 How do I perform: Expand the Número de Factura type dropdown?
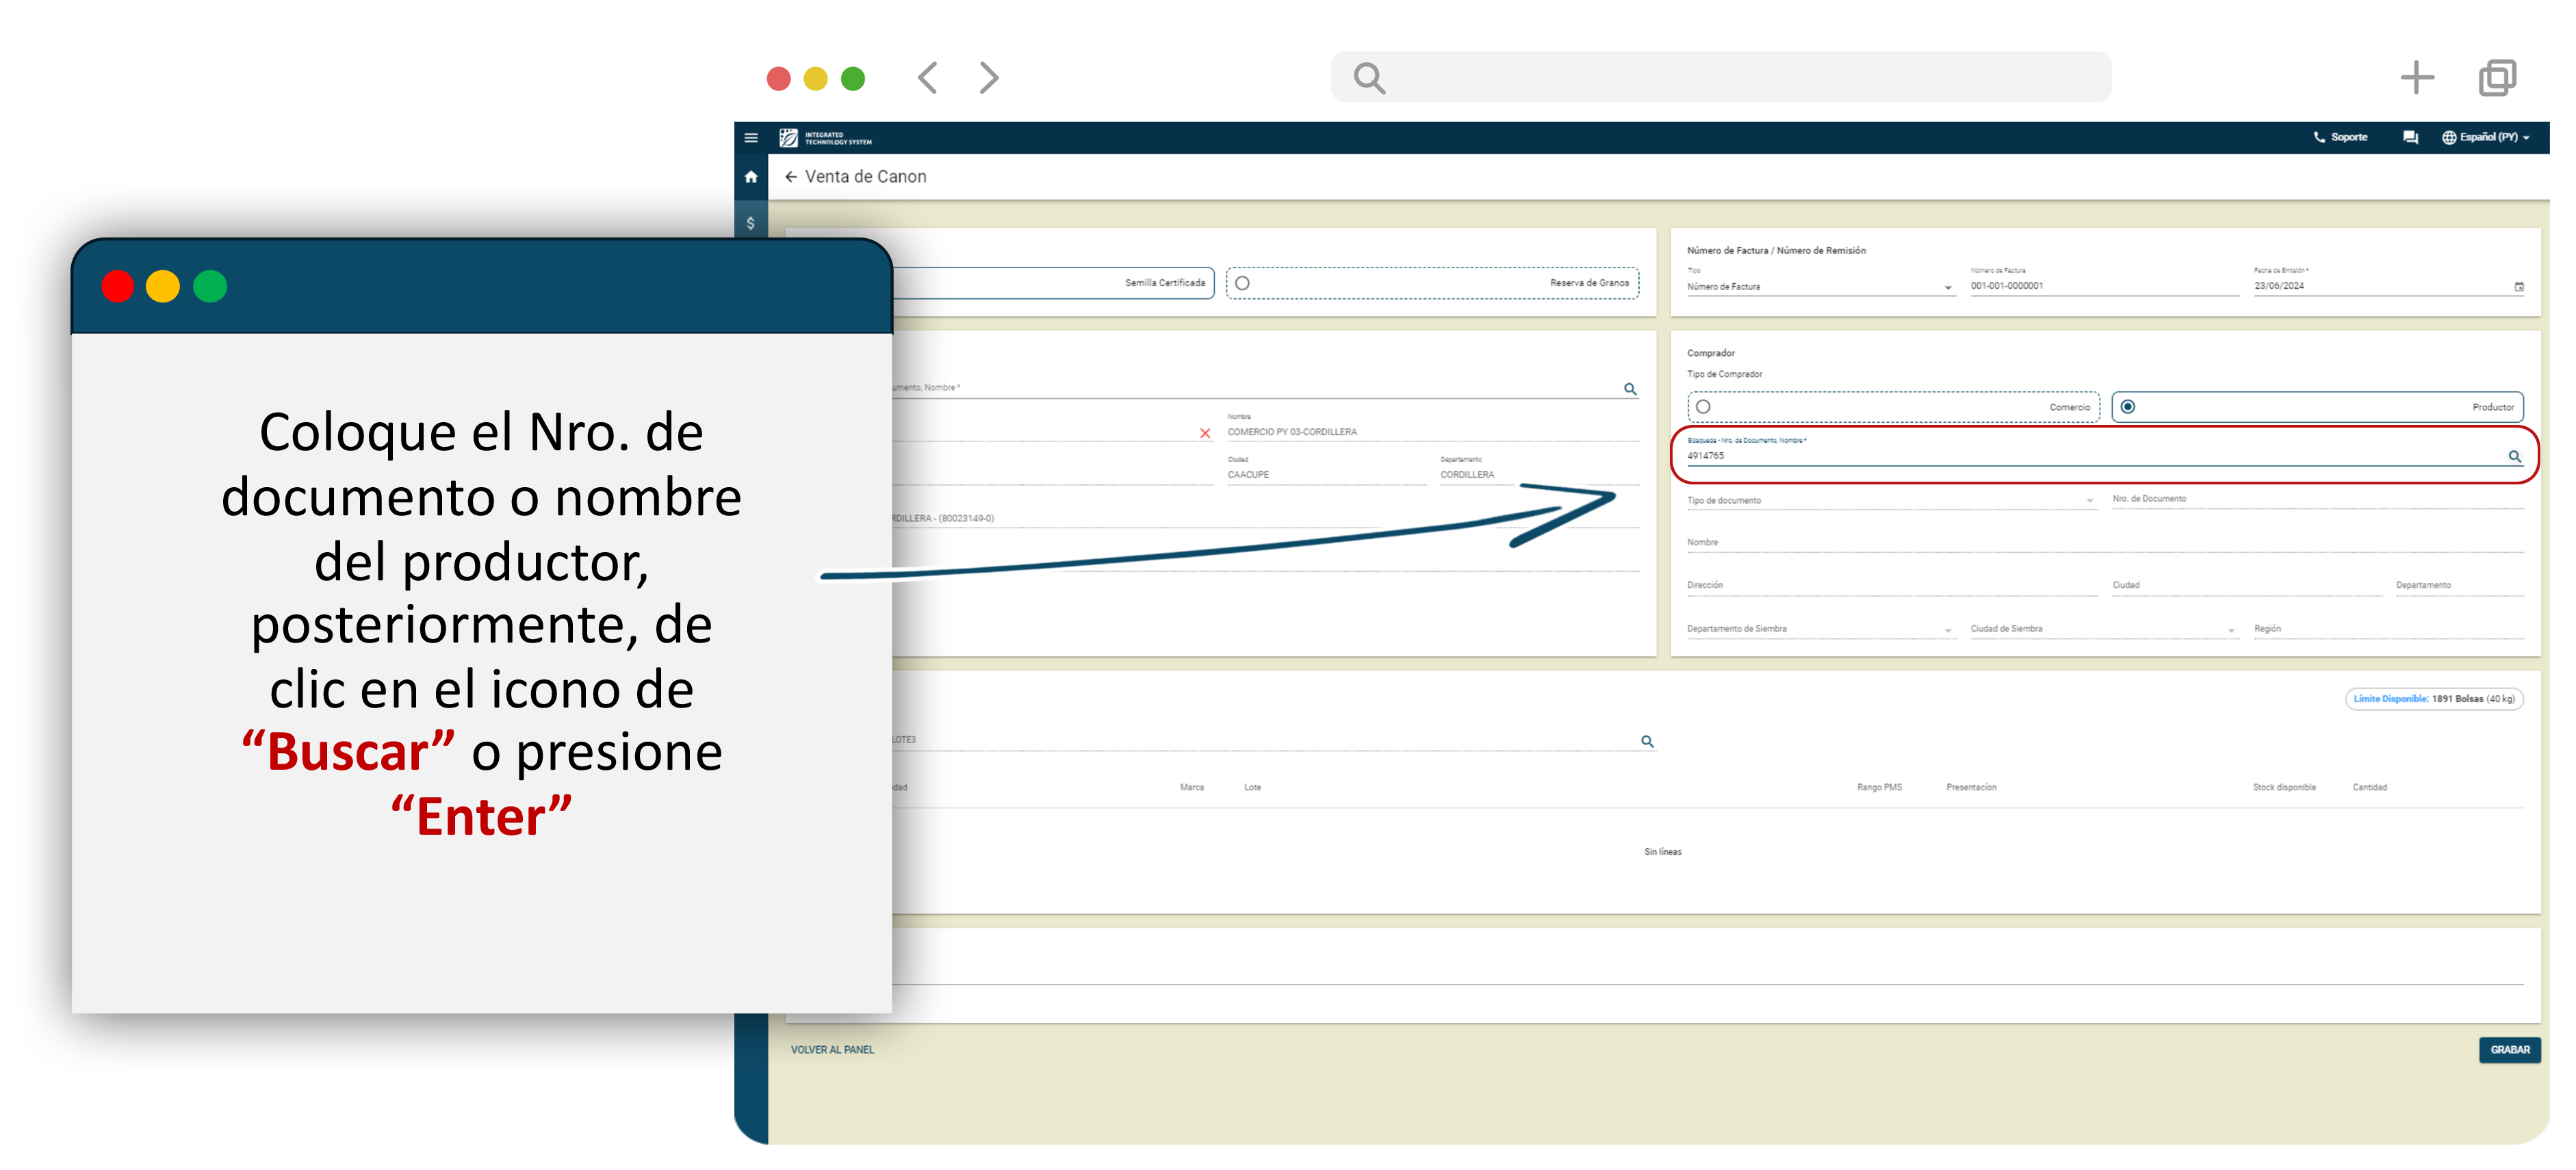pyautogui.click(x=1947, y=288)
